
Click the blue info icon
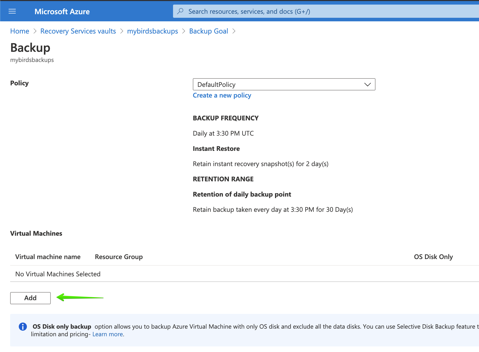(23, 327)
